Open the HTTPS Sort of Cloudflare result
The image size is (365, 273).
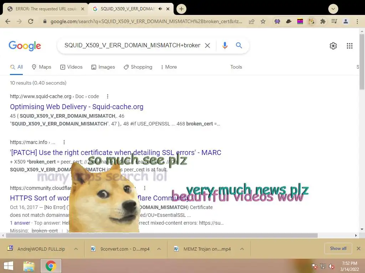click(x=40, y=198)
